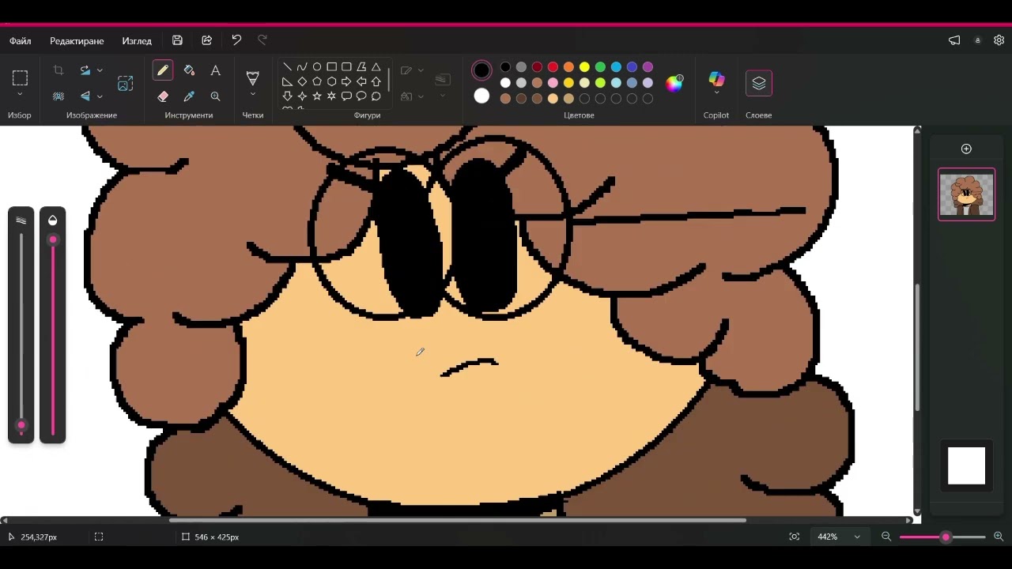The image size is (1012, 569).
Task: Click the Crop image icon
Action: pos(59,70)
